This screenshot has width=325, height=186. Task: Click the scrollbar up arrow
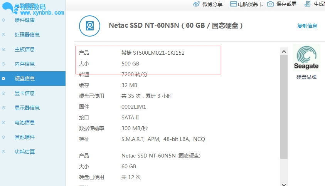pos(284,51)
